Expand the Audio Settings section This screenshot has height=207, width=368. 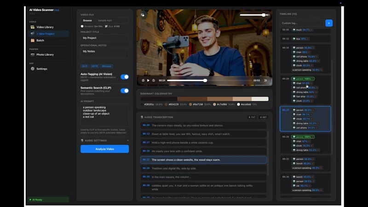coord(104,141)
